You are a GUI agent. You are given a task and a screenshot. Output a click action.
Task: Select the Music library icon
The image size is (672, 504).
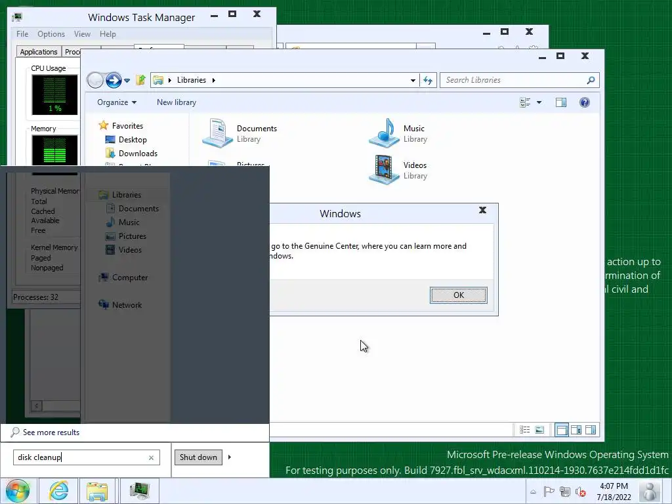pos(384,133)
